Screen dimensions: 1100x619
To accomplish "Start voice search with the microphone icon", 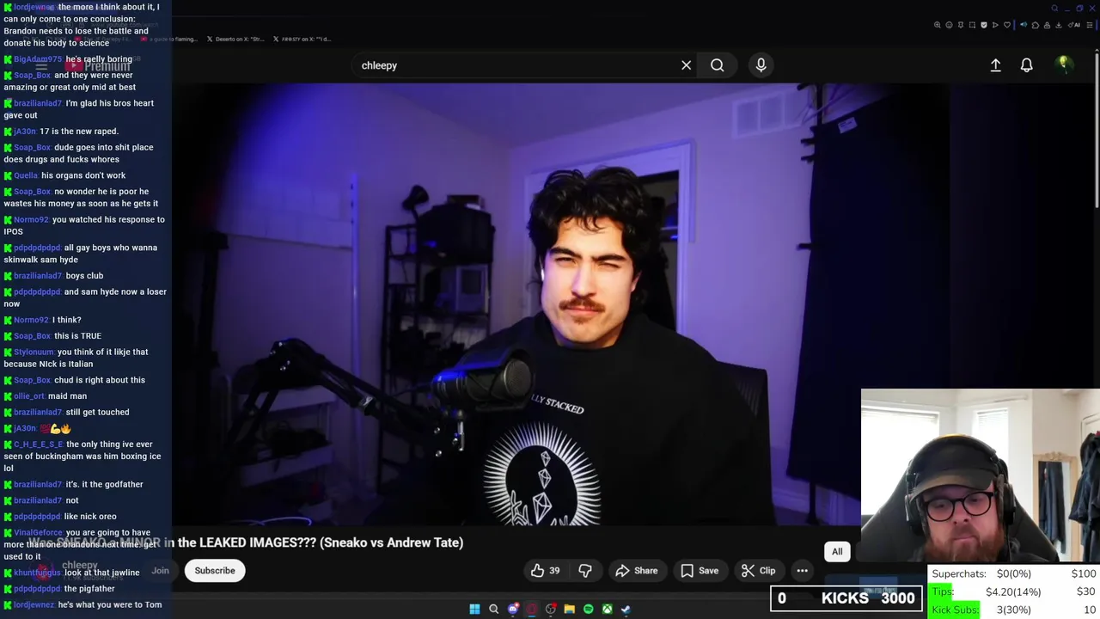I will (761, 65).
